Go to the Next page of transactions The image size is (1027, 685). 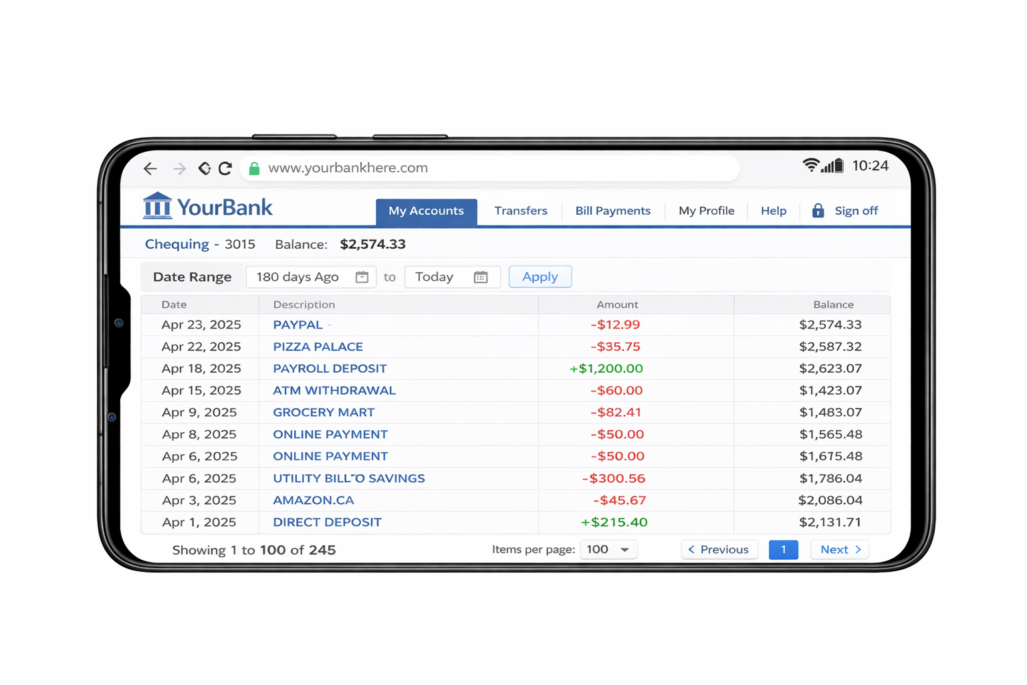(839, 549)
